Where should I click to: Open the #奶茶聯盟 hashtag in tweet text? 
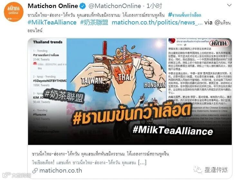tap(94, 23)
